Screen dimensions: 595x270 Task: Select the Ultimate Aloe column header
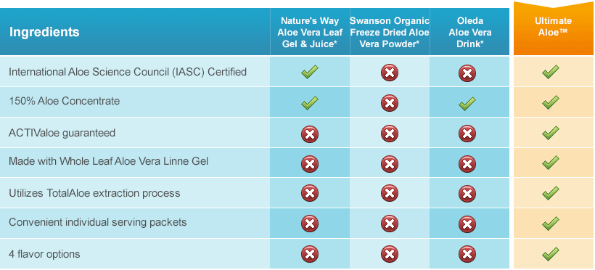(x=554, y=27)
